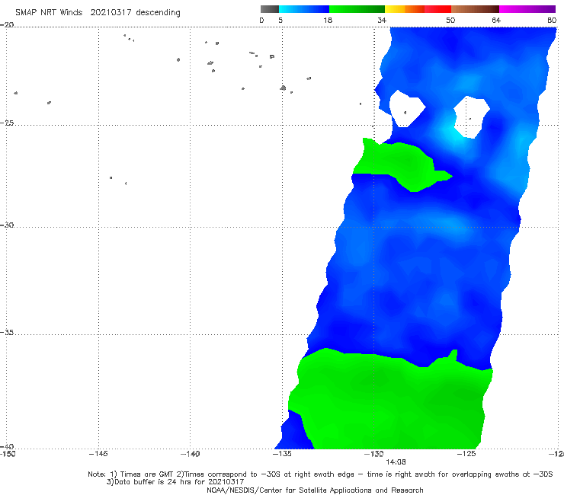
Task: Click the -35 latitude axis label
Action: 7,332
